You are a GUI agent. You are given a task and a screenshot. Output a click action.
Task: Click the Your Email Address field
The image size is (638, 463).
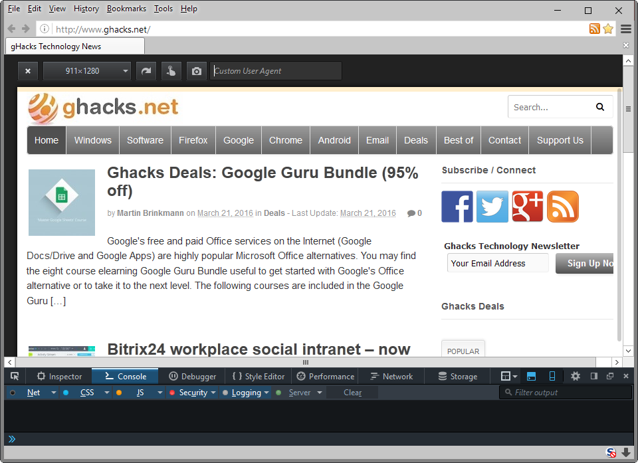click(x=498, y=263)
